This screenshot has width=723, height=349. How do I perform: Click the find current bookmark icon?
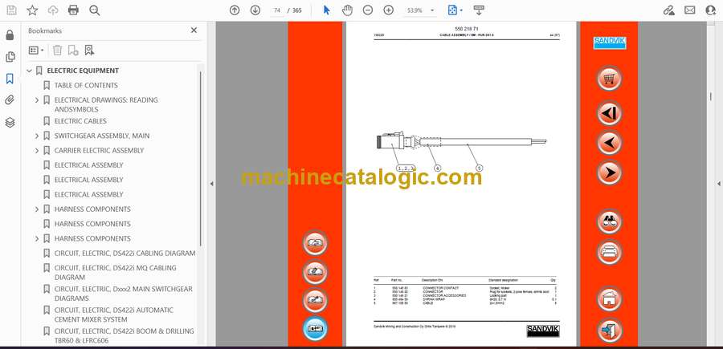[89, 51]
